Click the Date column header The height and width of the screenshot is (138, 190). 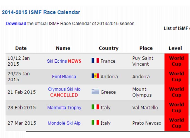point(21,48)
